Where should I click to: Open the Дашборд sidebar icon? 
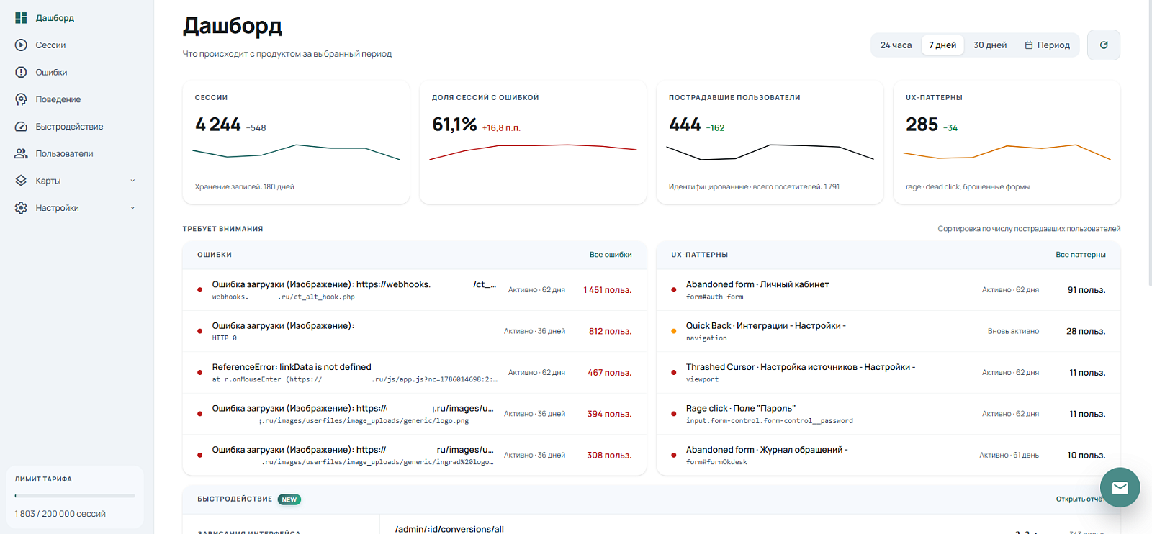pyautogui.click(x=21, y=18)
